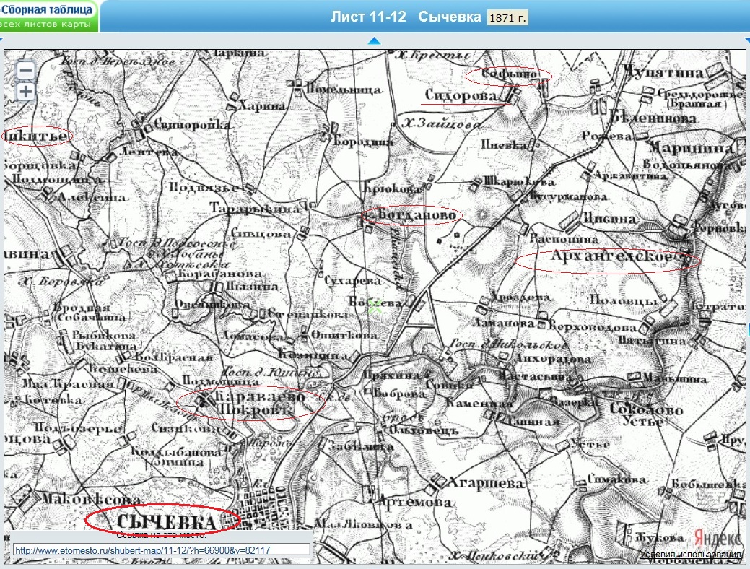Click the Бородина village label
Screen dimensions: 750x569
pos(362,142)
